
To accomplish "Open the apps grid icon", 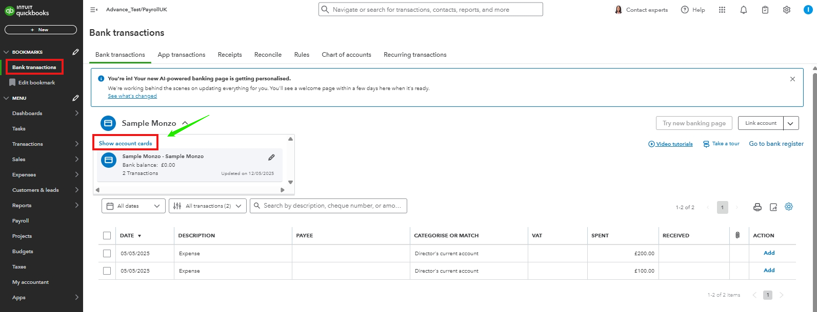I will 722,10.
